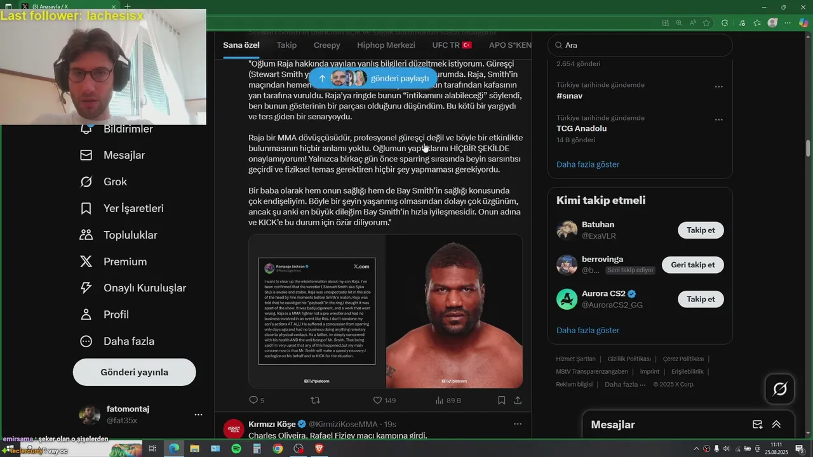
Task: Open Reklam bilgisi footer link
Action: (x=574, y=384)
